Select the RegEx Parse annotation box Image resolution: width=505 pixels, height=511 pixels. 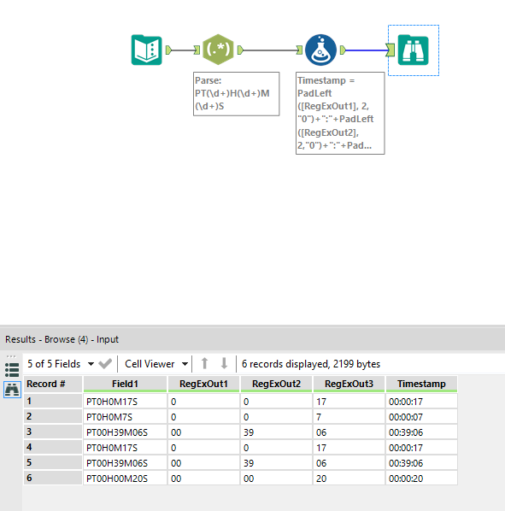(236, 94)
